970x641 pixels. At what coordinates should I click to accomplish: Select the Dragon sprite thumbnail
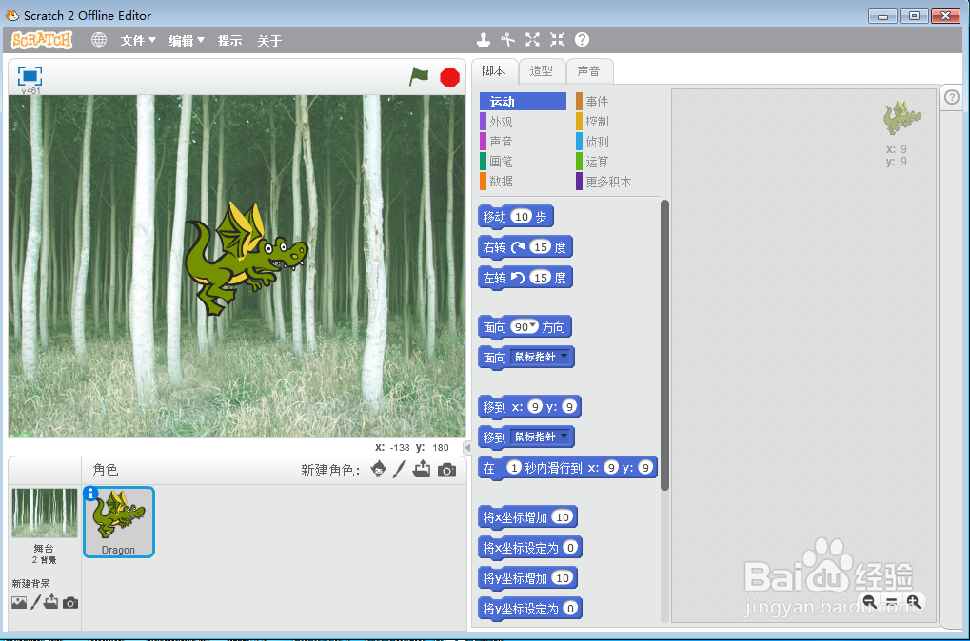coord(119,522)
